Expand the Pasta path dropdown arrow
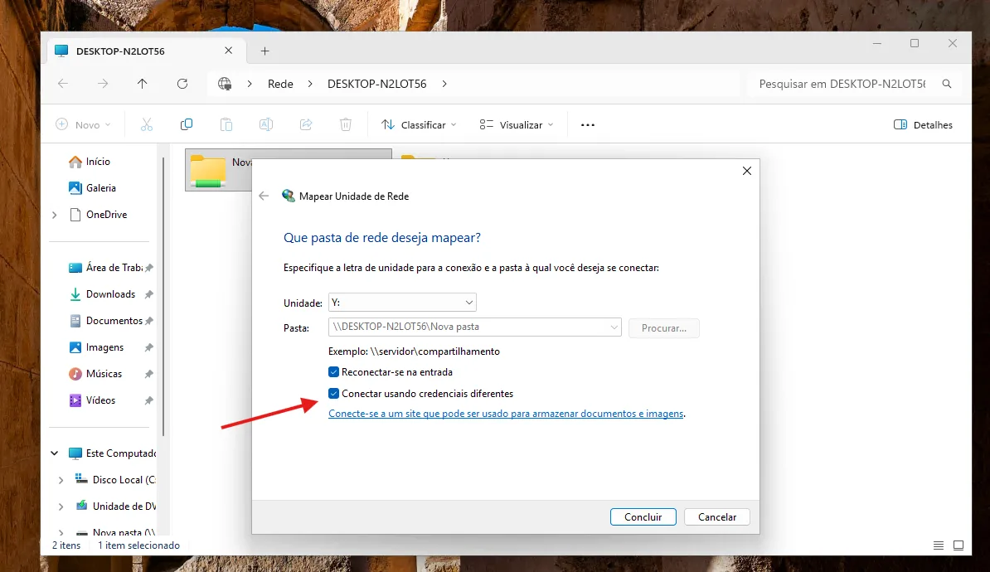This screenshot has height=572, width=990. click(614, 327)
